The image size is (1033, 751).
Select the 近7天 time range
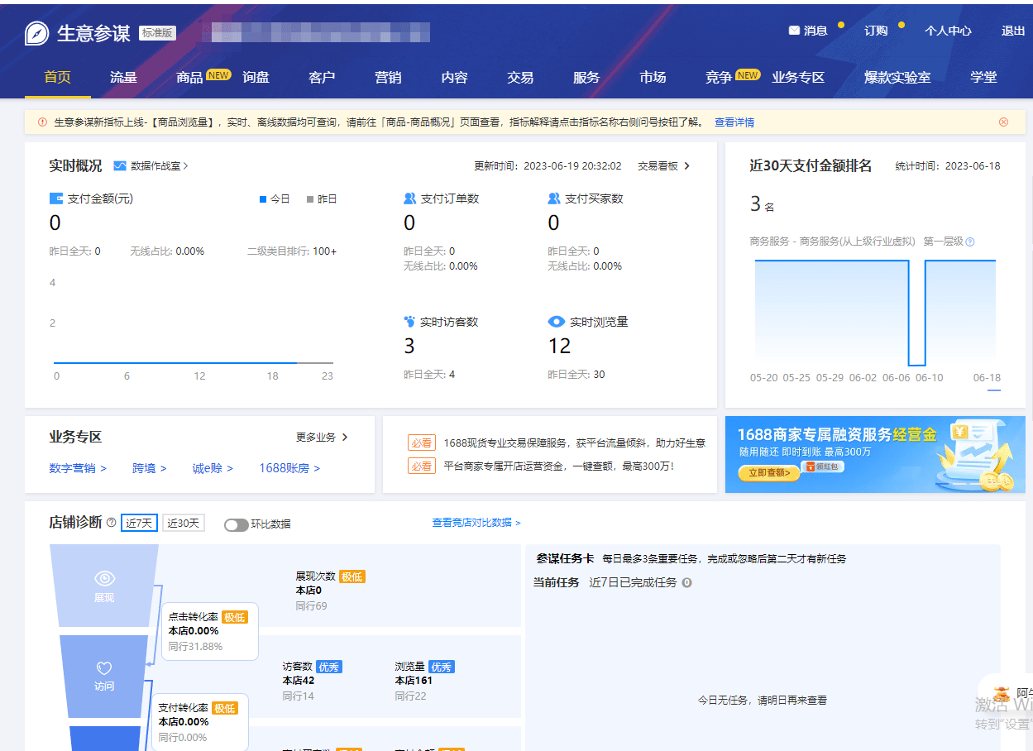(x=139, y=523)
